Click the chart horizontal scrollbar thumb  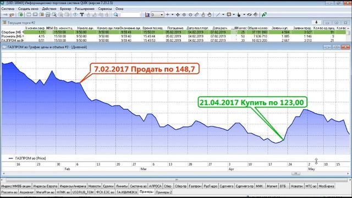296,174
